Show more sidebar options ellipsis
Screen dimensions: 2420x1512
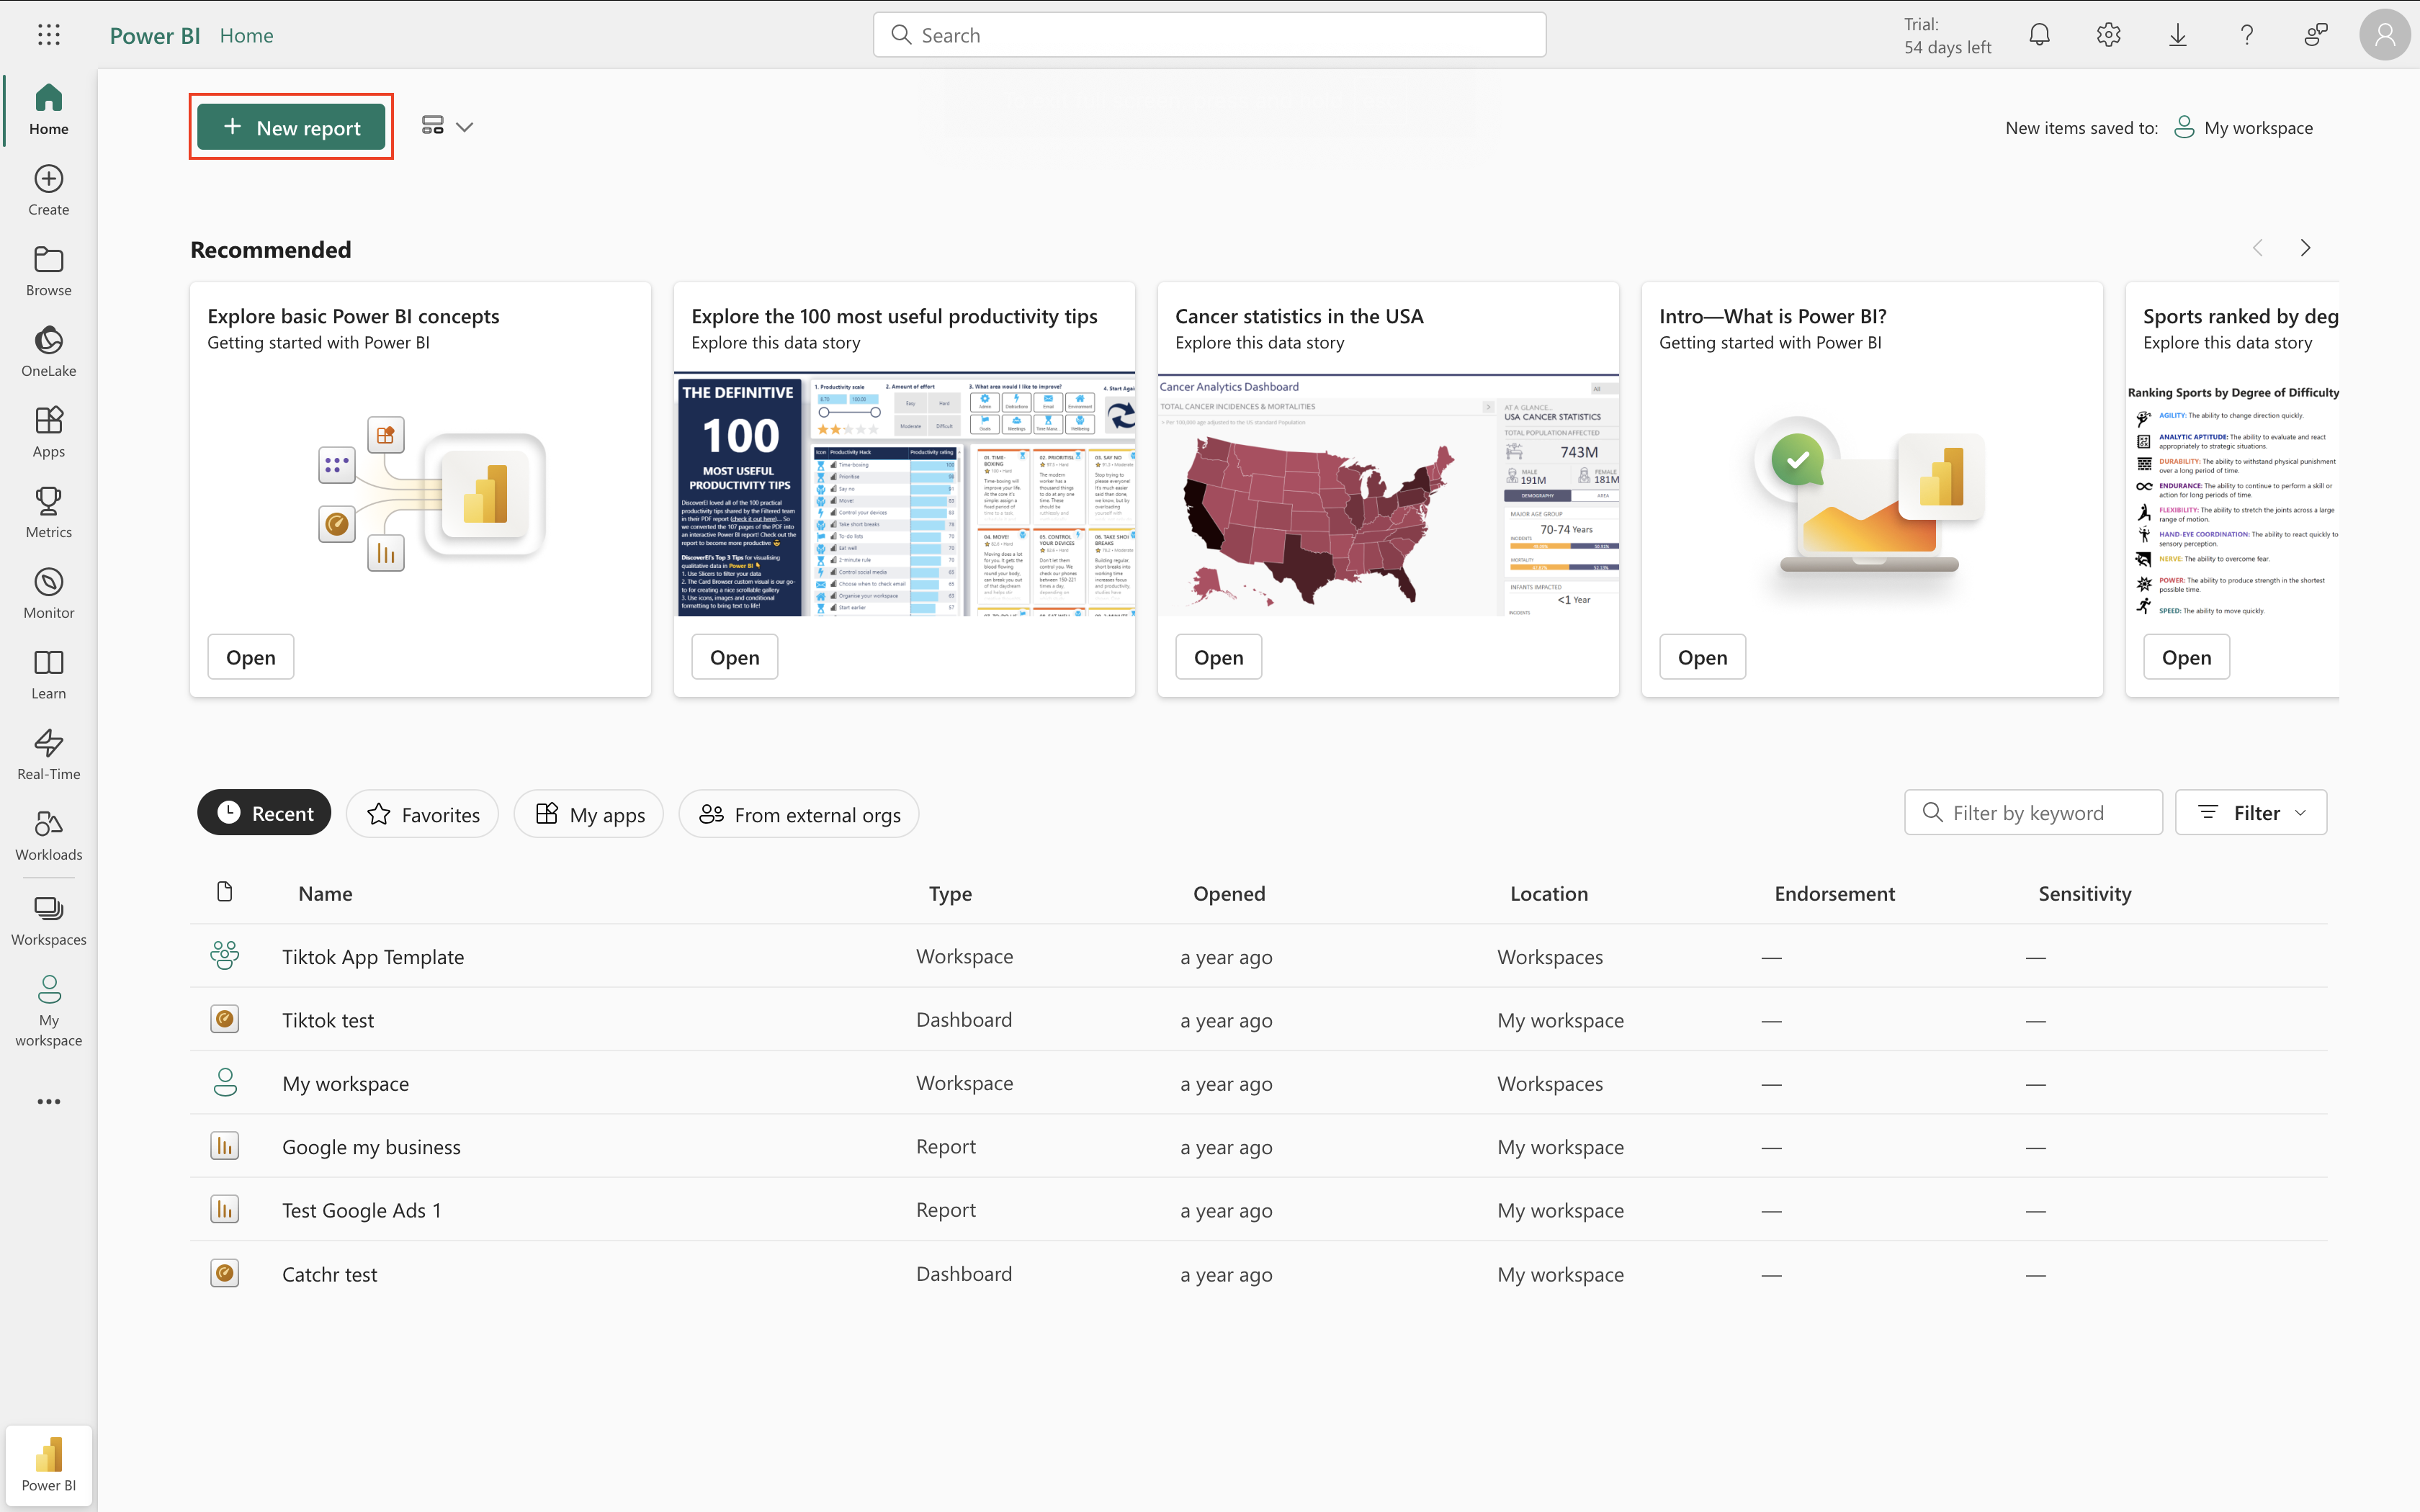(48, 1101)
